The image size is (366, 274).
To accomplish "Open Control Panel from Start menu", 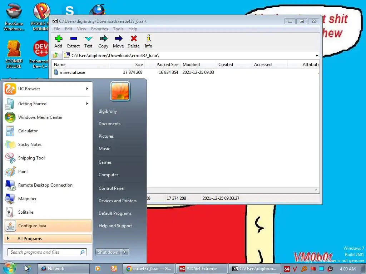I will pyautogui.click(x=112, y=188).
